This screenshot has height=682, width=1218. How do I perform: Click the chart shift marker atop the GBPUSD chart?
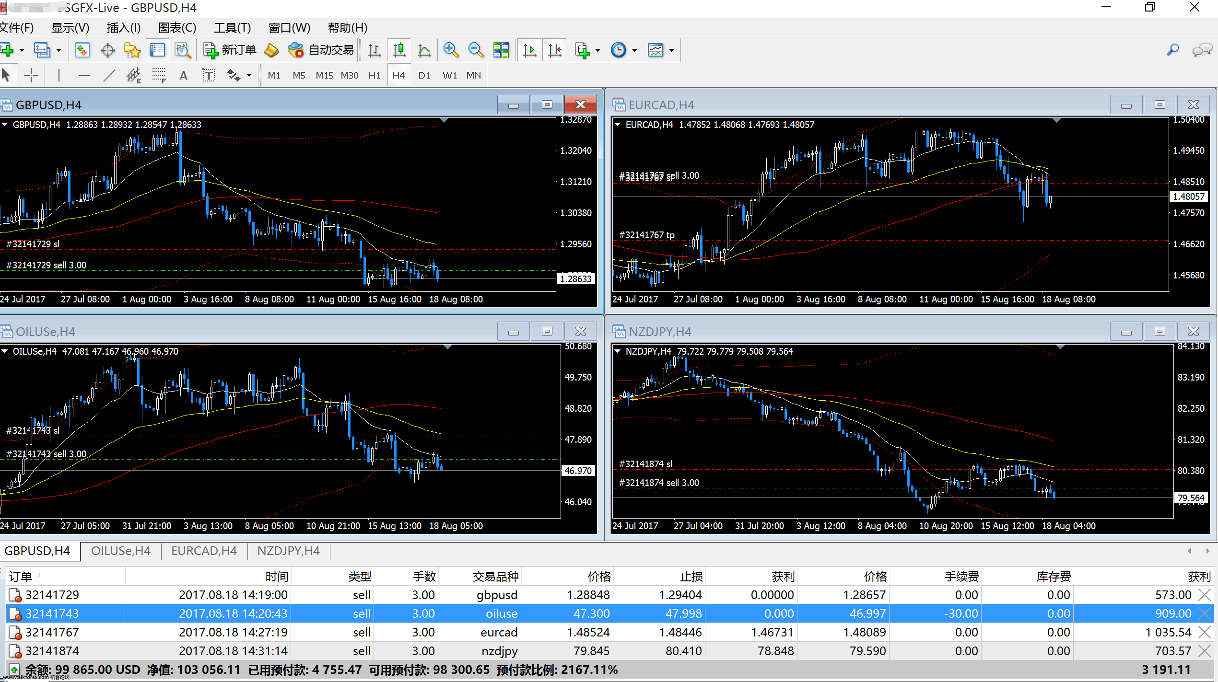(x=444, y=120)
